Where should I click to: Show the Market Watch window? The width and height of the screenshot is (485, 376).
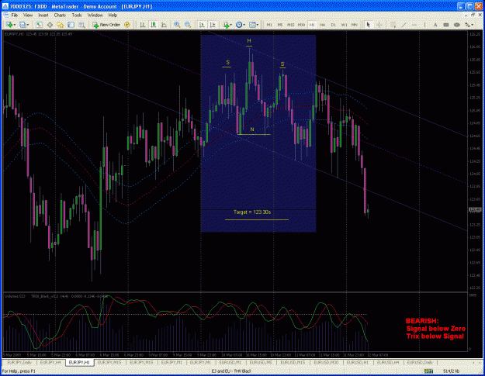pos(39,25)
